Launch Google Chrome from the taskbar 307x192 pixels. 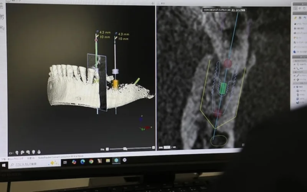click(x=91, y=161)
